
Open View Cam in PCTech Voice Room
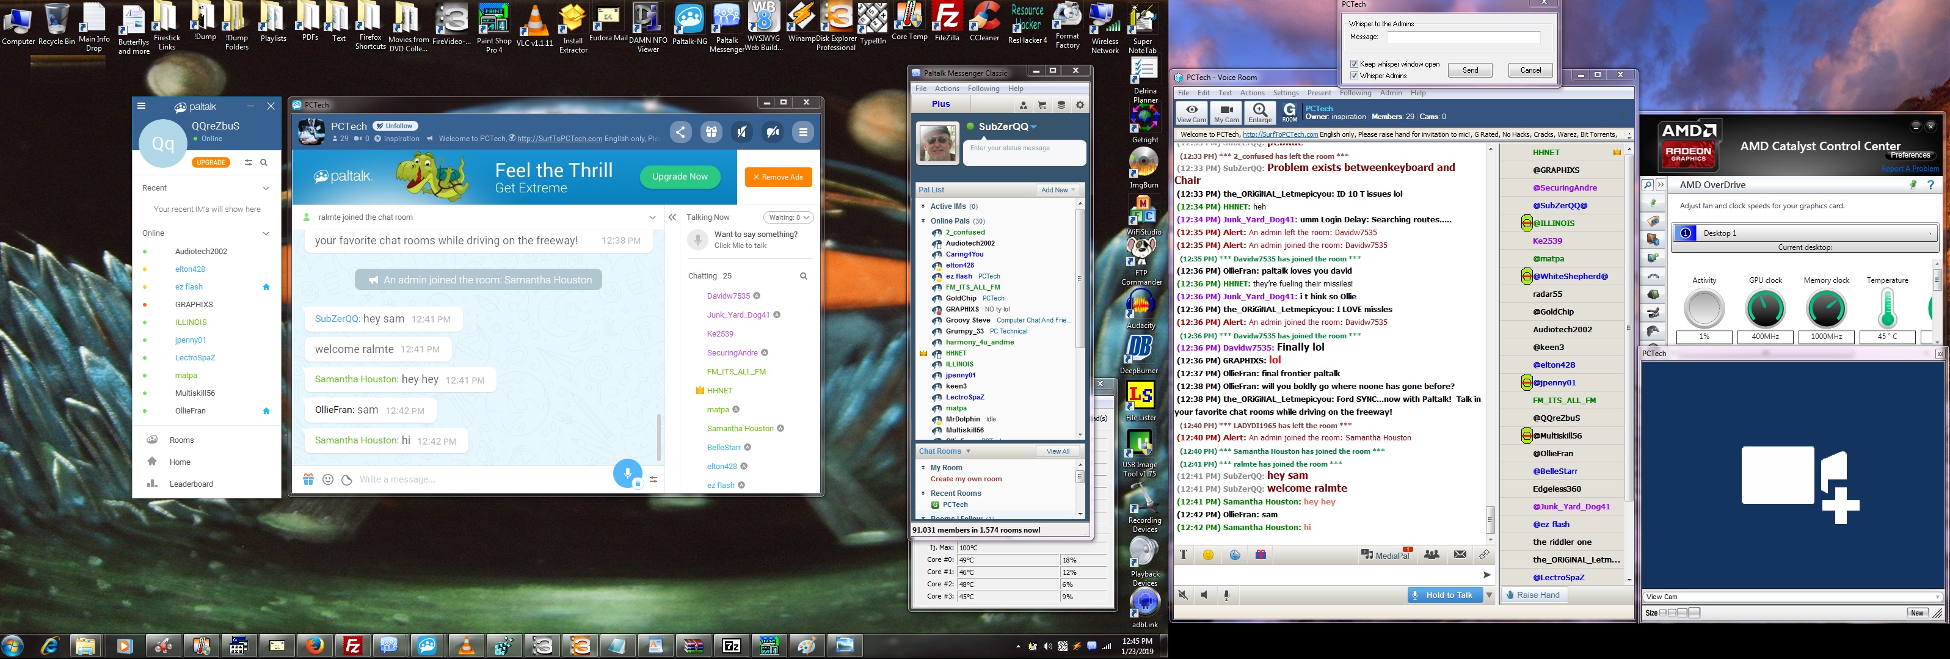point(1191,113)
